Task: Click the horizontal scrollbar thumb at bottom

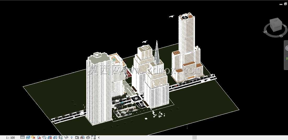Action: (x=194, y=137)
